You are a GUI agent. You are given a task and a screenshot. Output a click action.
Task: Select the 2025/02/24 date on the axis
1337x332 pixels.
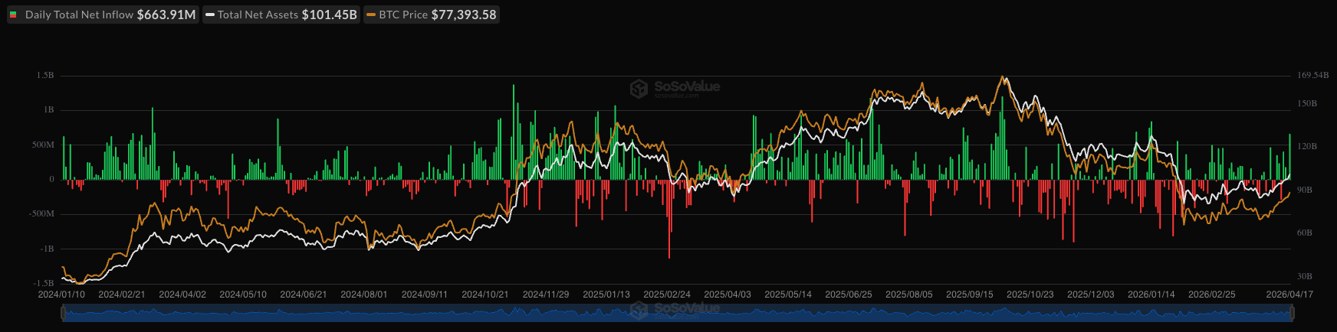coord(666,295)
